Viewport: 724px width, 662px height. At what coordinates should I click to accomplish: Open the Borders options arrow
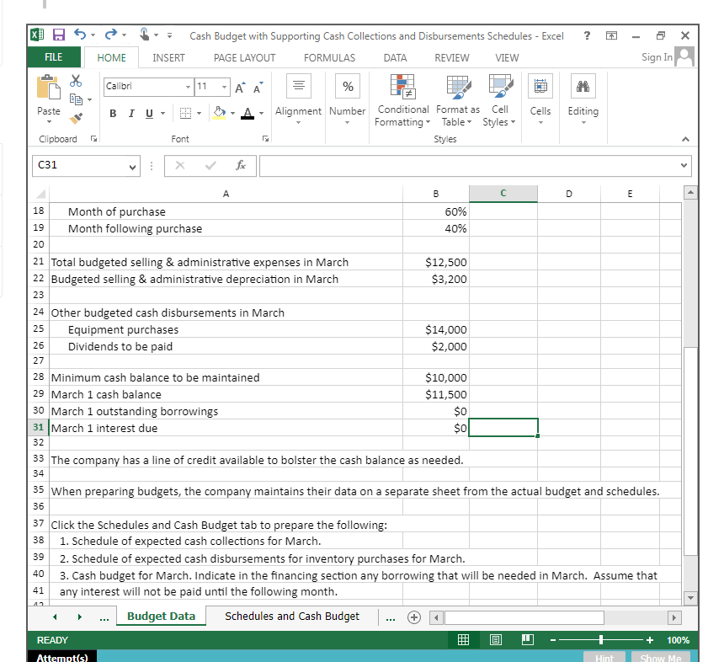(199, 113)
